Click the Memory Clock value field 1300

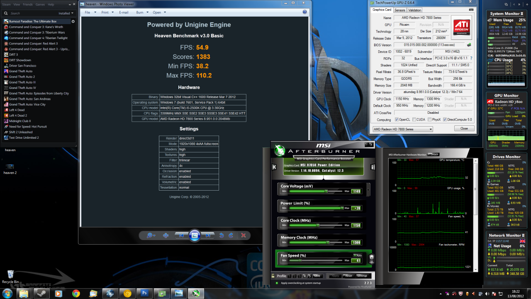pyautogui.click(x=356, y=242)
